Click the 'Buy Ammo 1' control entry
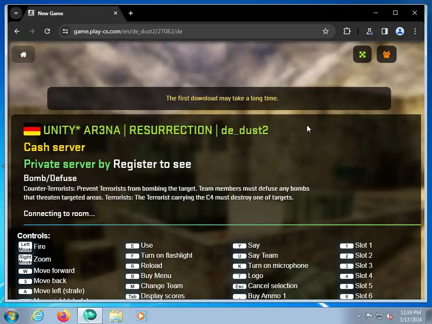The image size is (432, 324). tap(259, 296)
